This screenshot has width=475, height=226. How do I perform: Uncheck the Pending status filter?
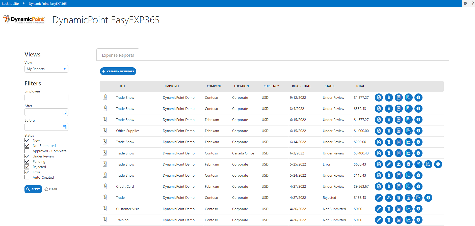pos(27,161)
